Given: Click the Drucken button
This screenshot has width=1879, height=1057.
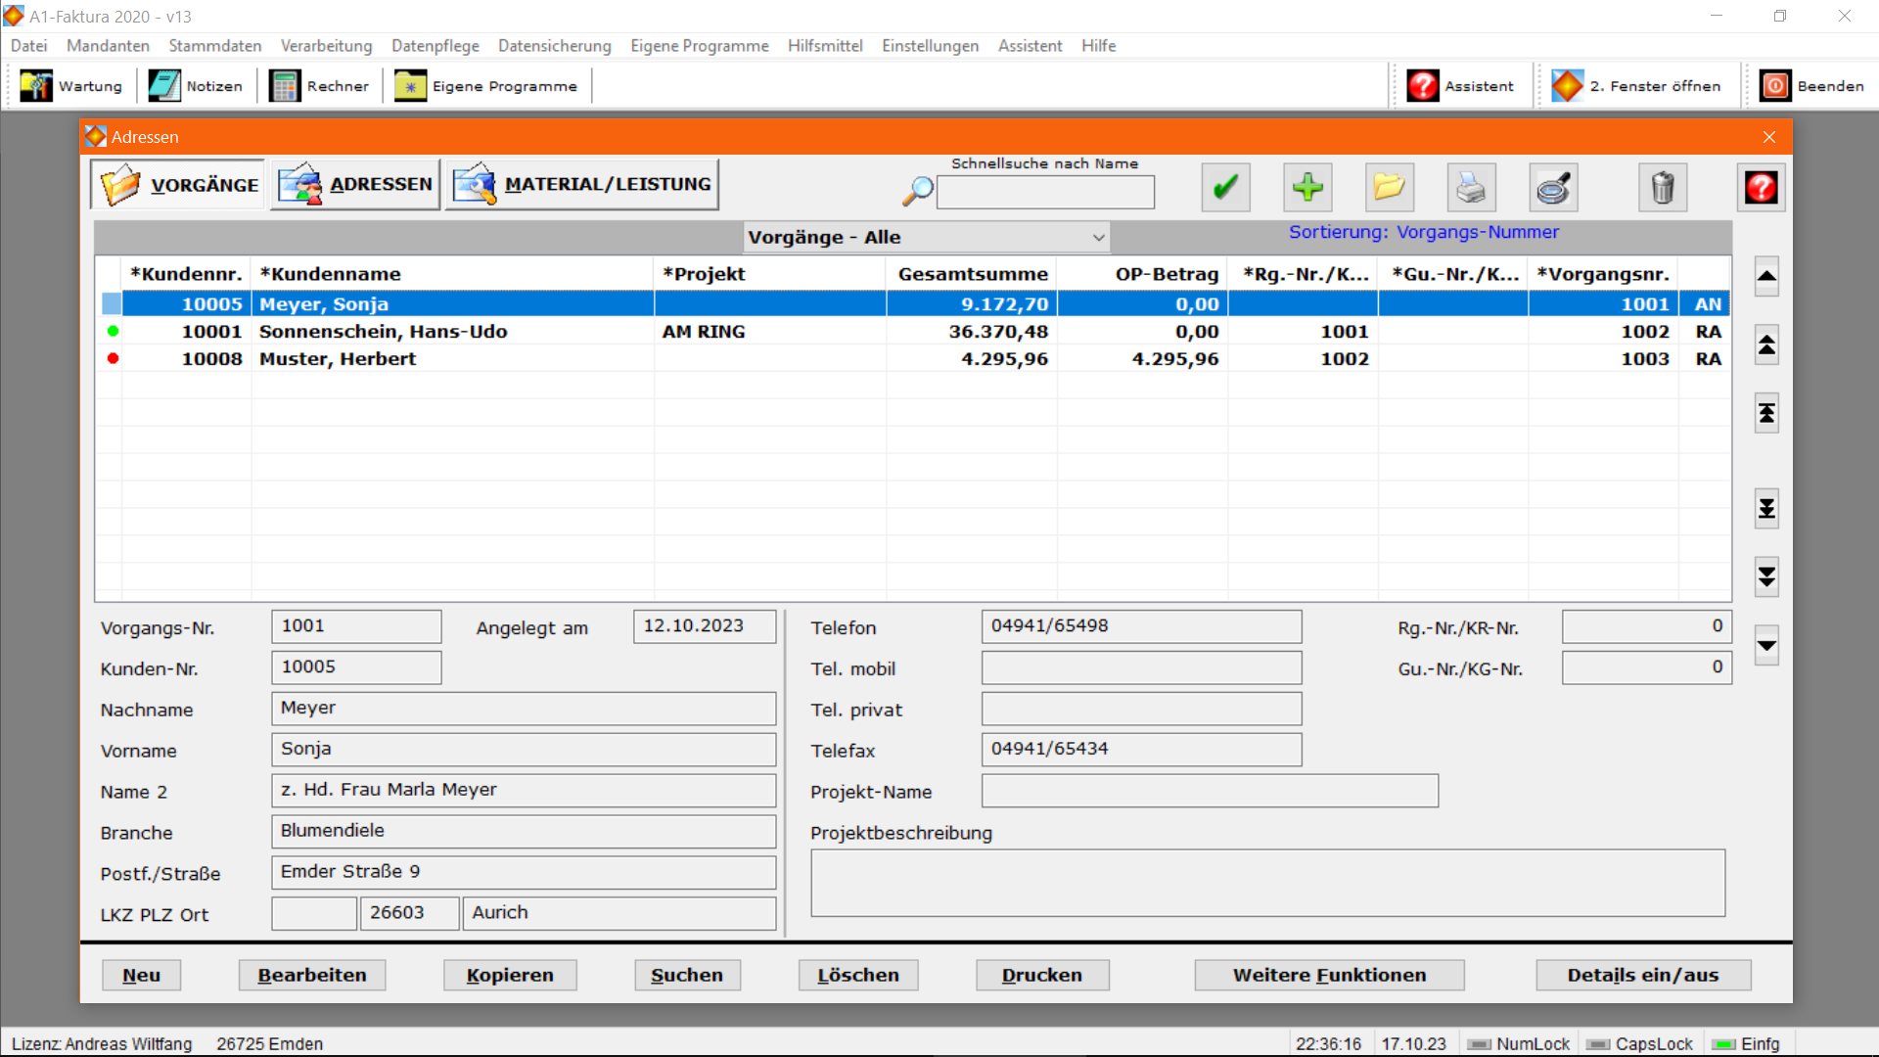Looking at the screenshot, I should pos(1042,975).
